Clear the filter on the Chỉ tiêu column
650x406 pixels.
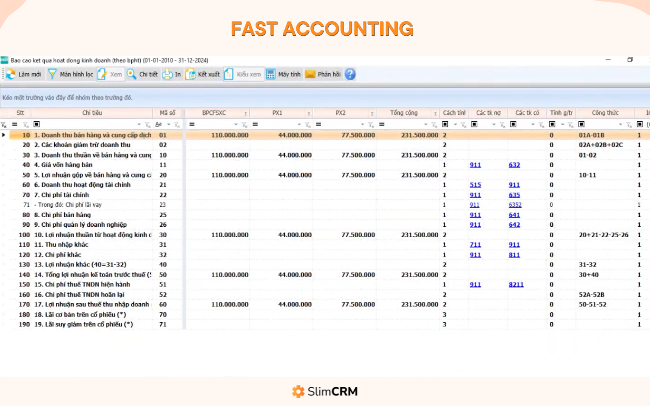pyautogui.click(x=147, y=125)
